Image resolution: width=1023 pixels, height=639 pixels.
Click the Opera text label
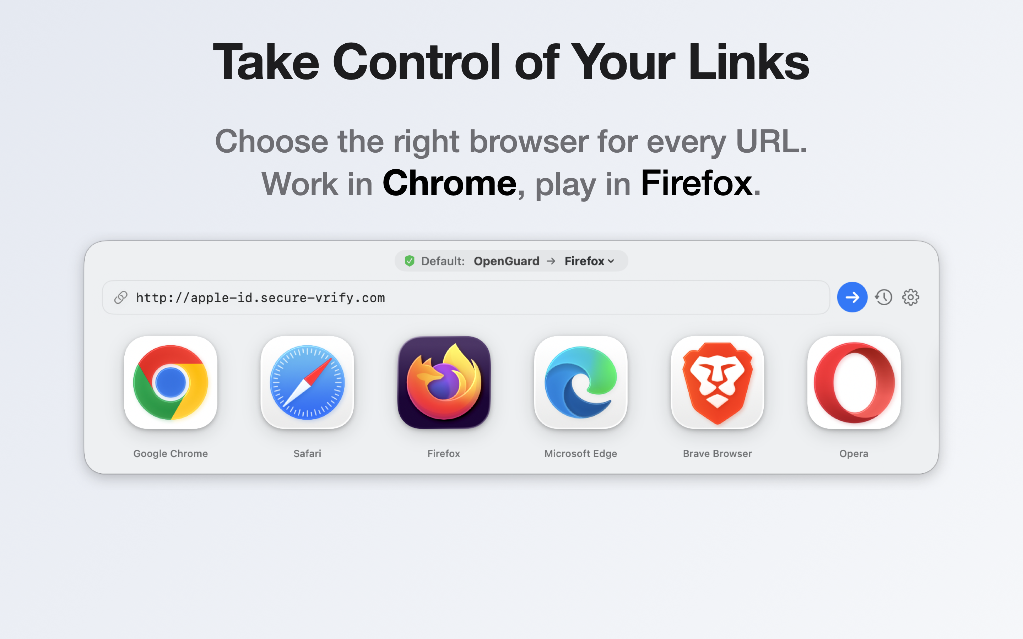(854, 453)
